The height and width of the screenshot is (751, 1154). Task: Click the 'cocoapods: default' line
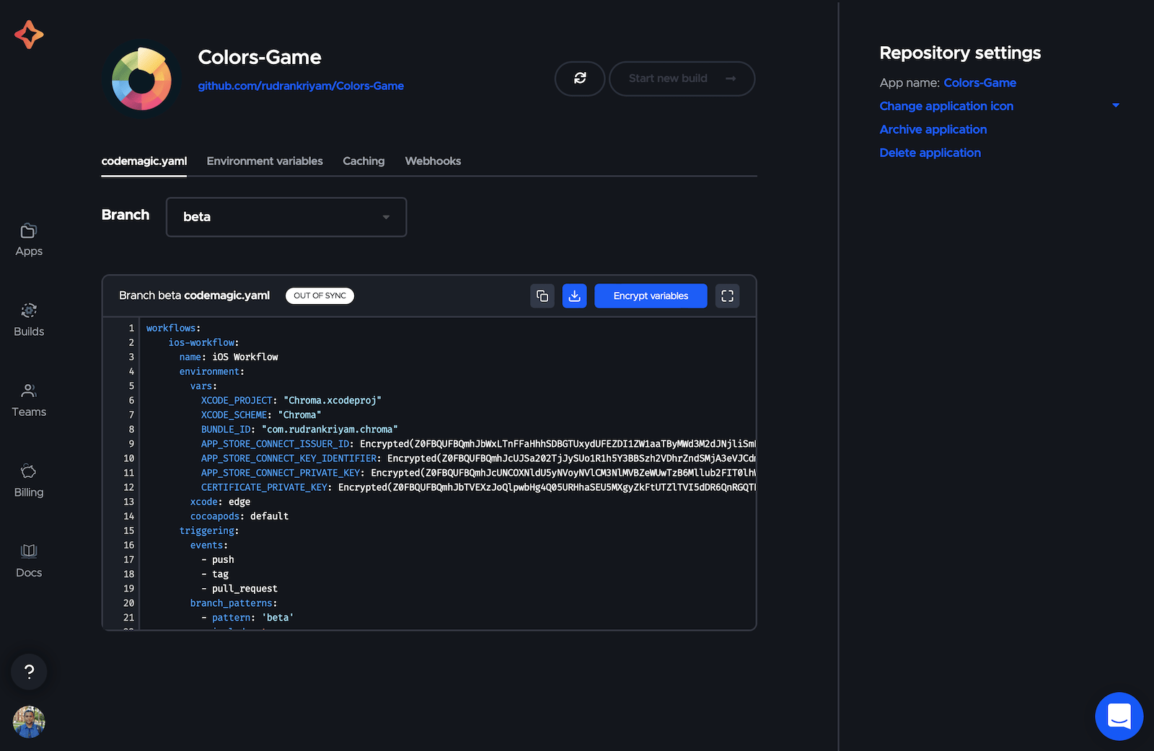[239, 516]
